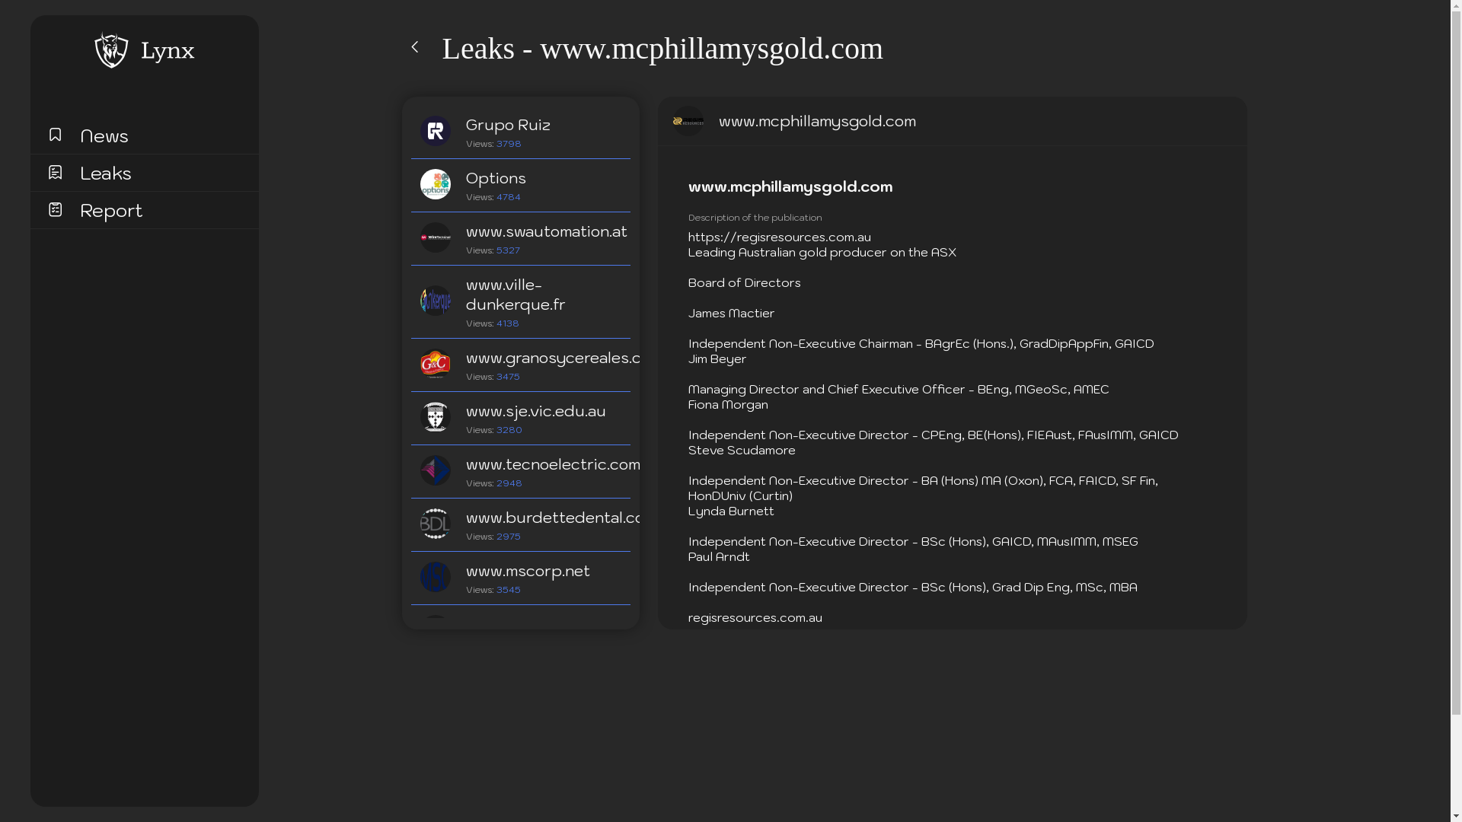Open the News menu item
The width and height of the screenshot is (1462, 822).
pos(104,135)
